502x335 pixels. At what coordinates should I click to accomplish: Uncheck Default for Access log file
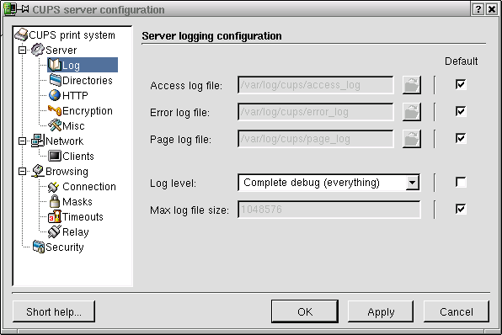pos(461,84)
